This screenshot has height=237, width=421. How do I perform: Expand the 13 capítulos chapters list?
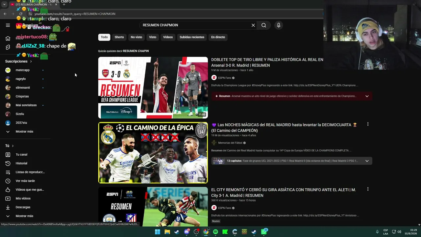367,161
